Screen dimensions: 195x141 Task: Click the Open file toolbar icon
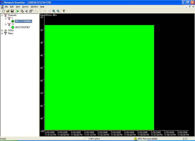8,11
